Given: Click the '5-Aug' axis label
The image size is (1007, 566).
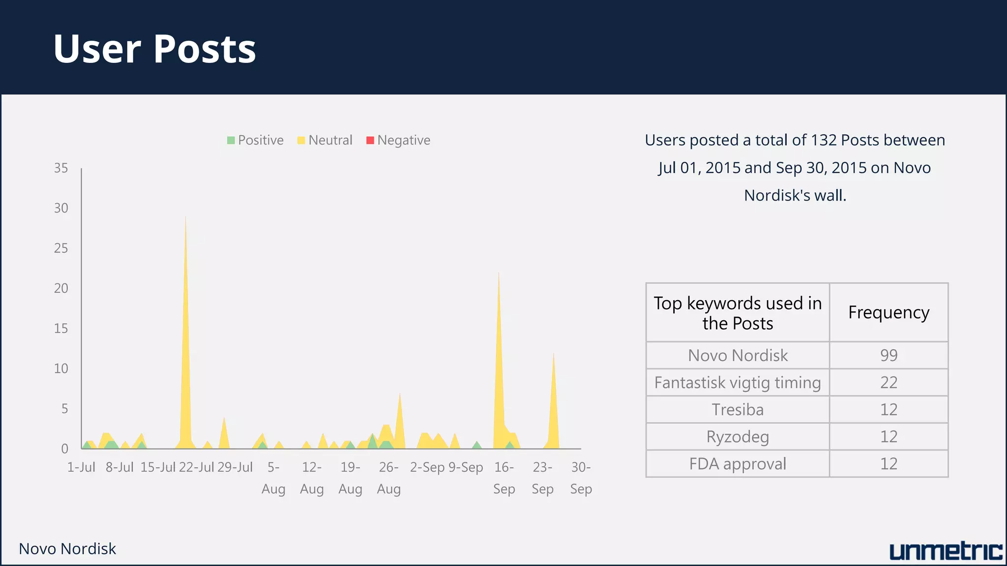Looking at the screenshot, I should 273,478.
